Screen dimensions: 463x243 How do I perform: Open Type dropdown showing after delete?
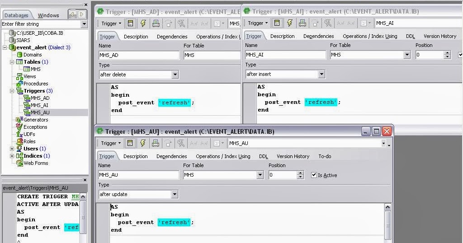(175, 75)
